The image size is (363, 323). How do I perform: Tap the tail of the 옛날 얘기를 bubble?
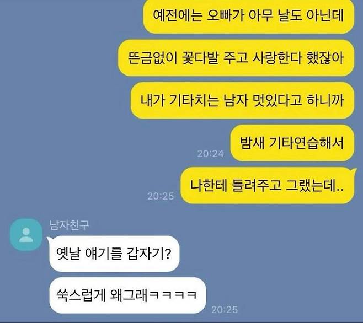(x=50, y=240)
